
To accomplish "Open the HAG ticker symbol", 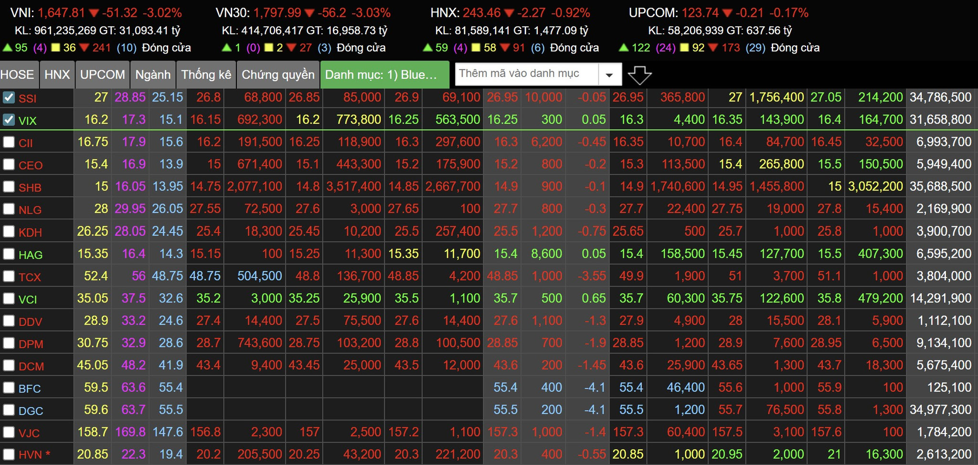I will pyautogui.click(x=31, y=255).
